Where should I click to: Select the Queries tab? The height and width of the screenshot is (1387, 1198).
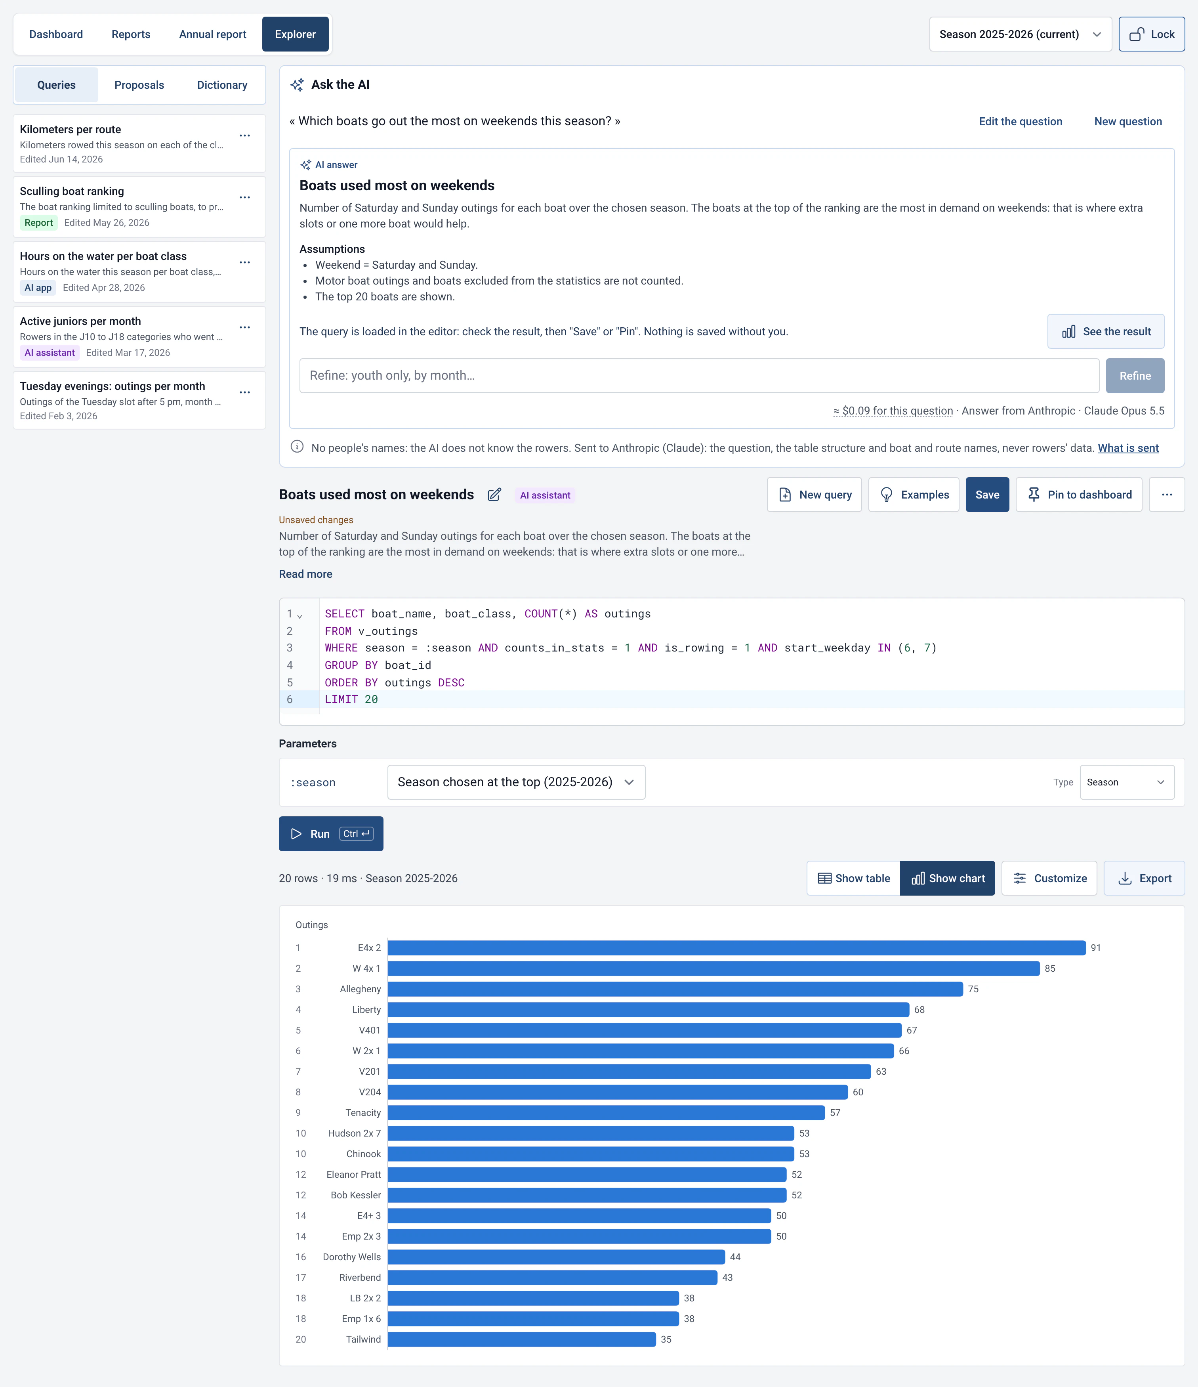click(56, 85)
